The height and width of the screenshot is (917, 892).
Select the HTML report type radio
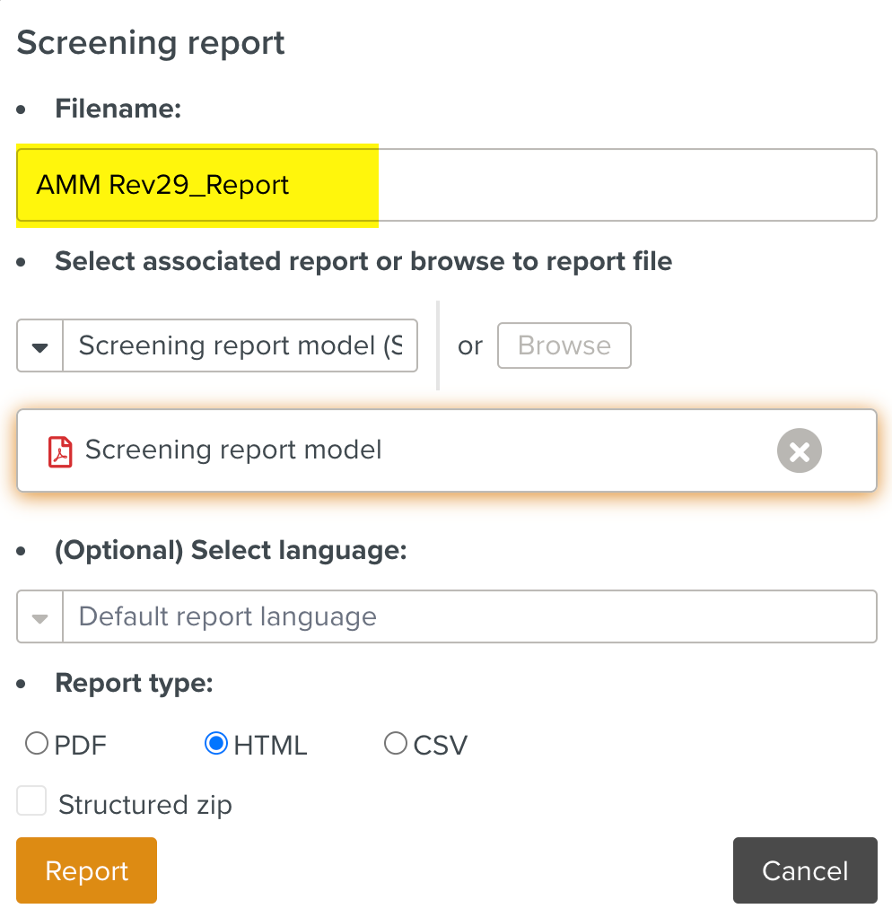click(216, 744)
